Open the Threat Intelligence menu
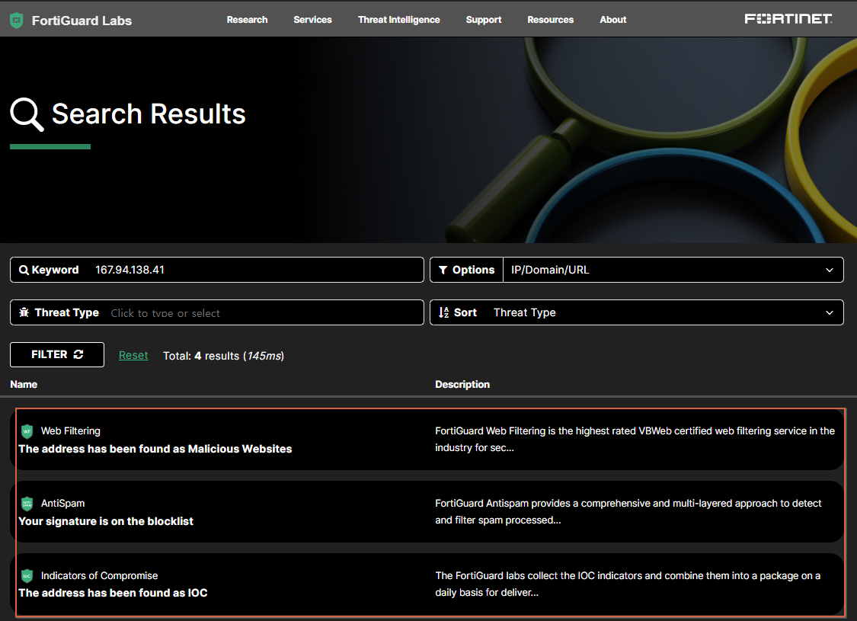Viewport: 857px width, 621px height. [x=399, y=20]
